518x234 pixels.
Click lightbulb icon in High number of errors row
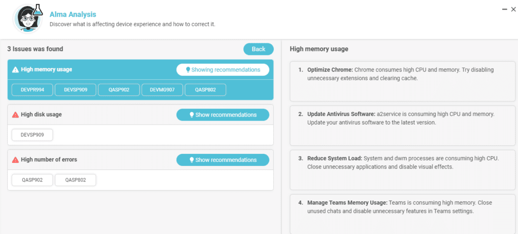tap(191, 160)
